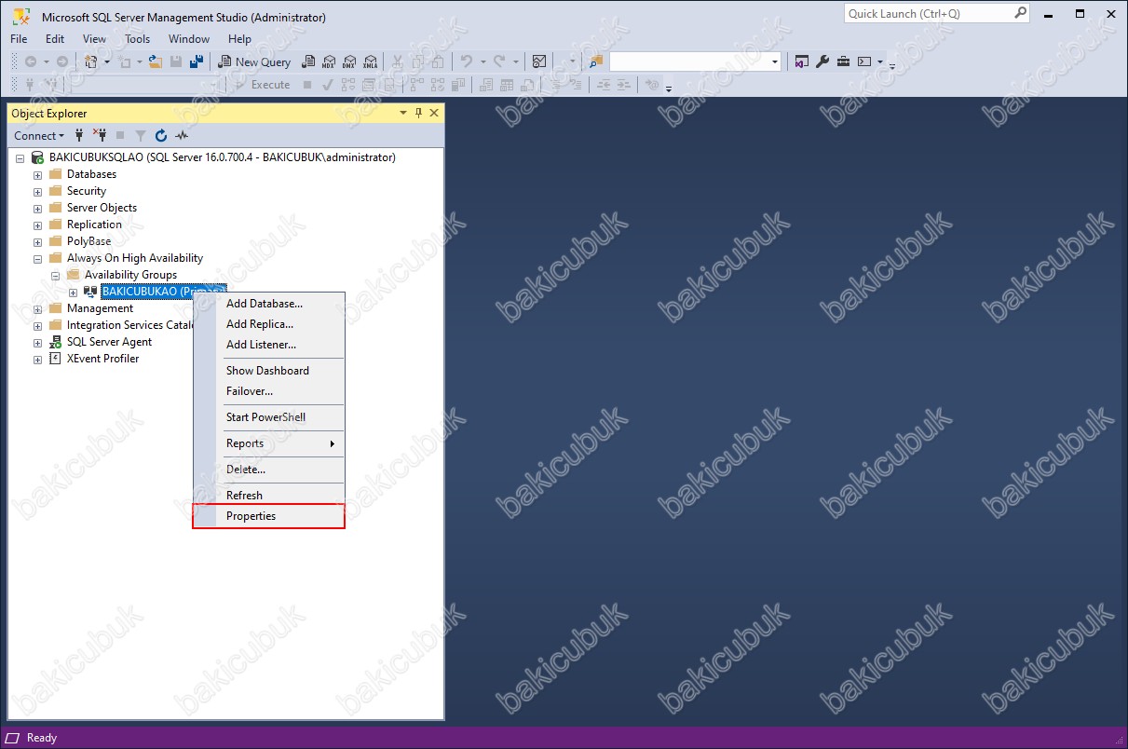
Task: Pin the Object Explorer panel
Action: click(418, 113)
